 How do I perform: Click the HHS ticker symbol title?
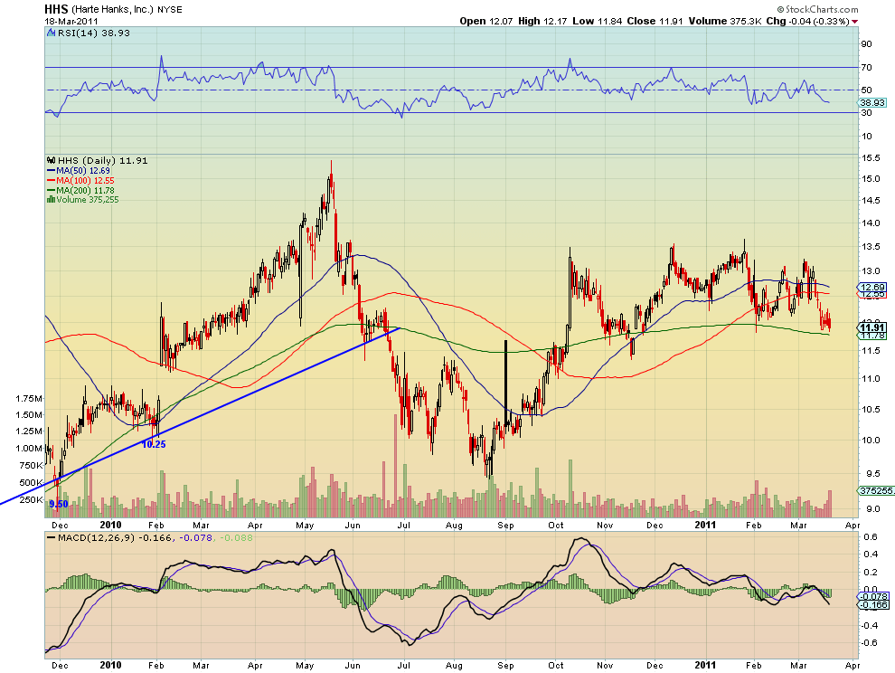click(56, 9)
